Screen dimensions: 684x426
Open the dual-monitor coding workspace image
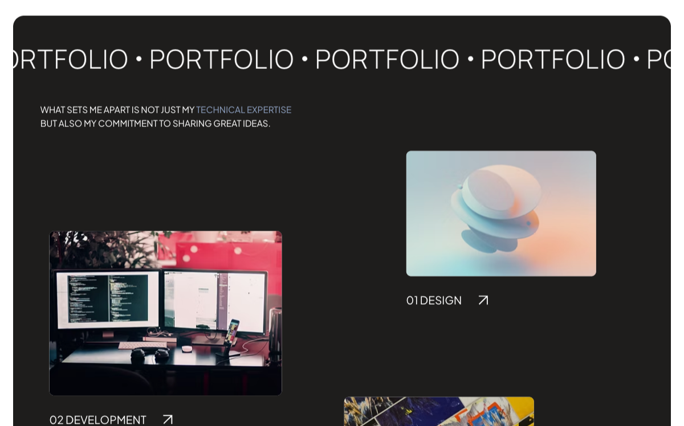[166, 313]
